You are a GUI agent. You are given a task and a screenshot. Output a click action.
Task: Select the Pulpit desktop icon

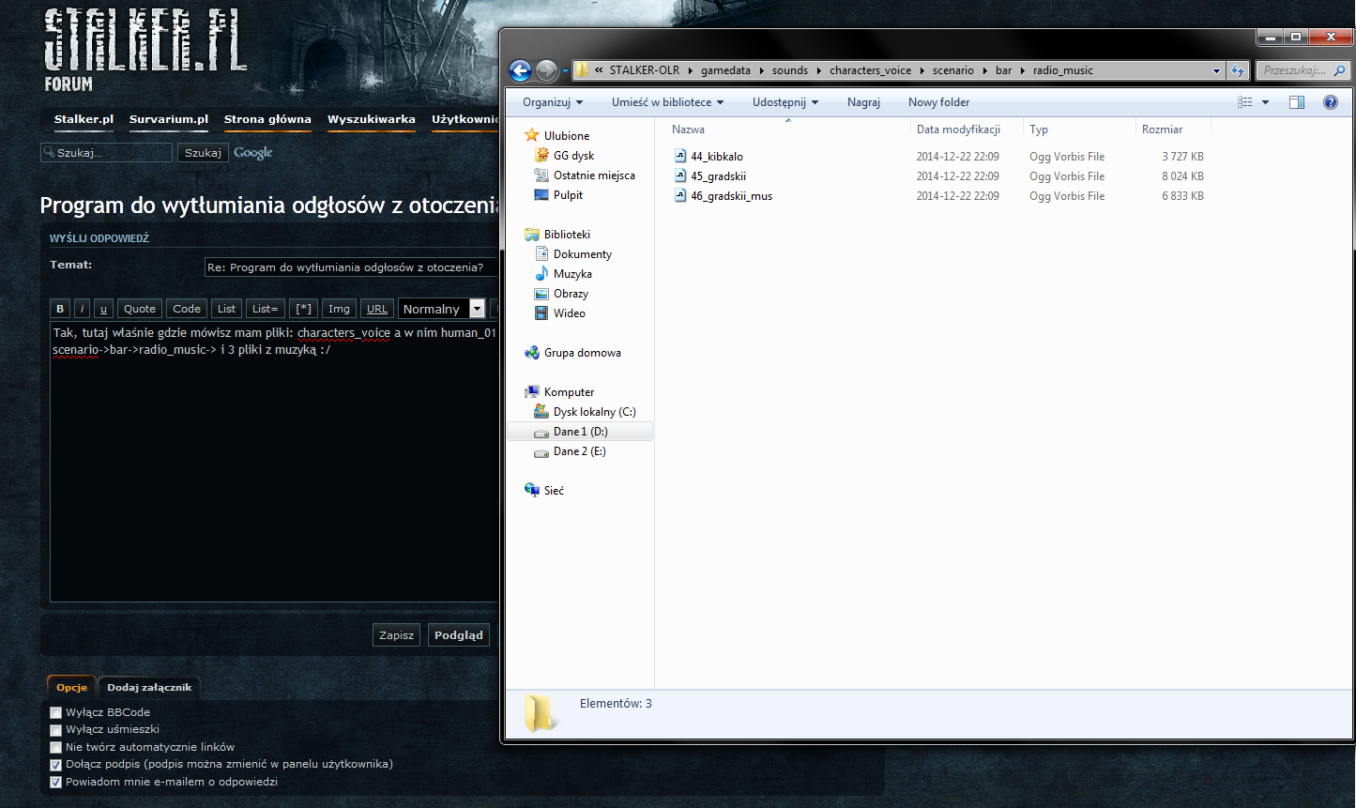pos(541,194)
